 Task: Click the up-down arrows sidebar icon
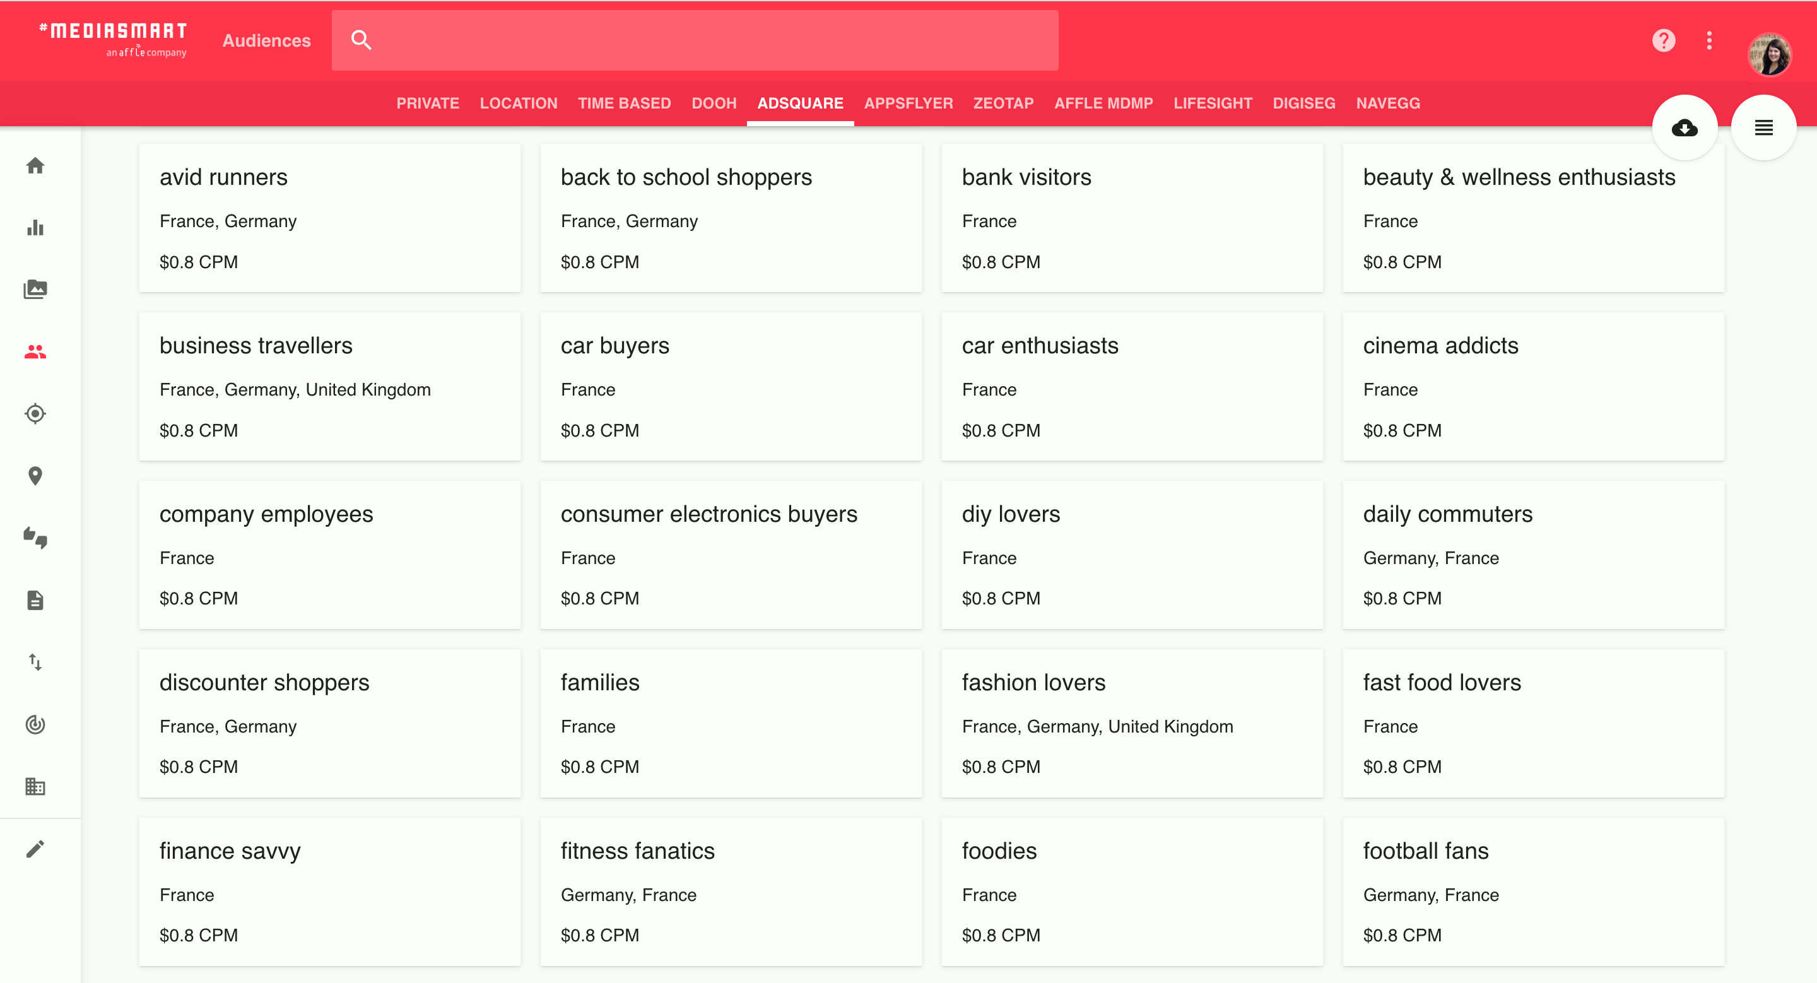[35, 662]
